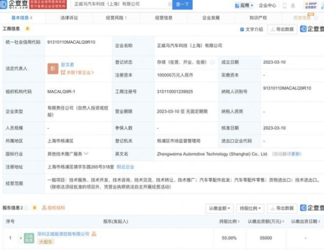This screenshot has width=324, height=250.
Task: Click the address 上海市杨浦区靖宇东路265号318室
Action: pyautogui.click(x=81, y=167)
